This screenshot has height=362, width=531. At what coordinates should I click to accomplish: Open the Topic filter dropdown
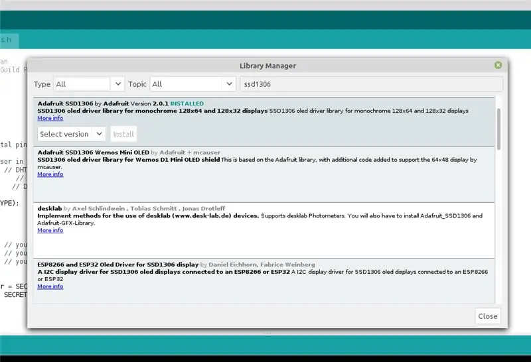pyautogui.click(x=192, y=84)
